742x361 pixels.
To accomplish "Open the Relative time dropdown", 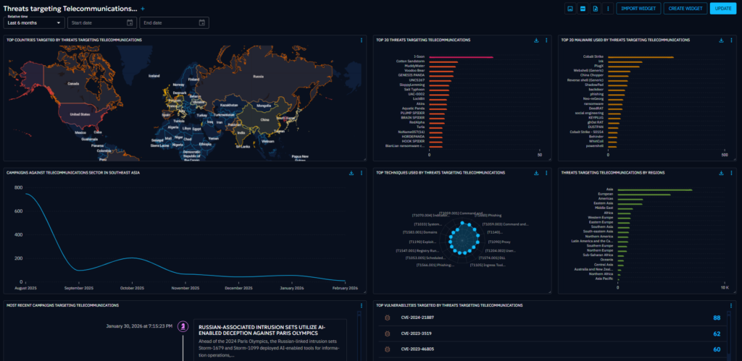I will click(34, 22).
